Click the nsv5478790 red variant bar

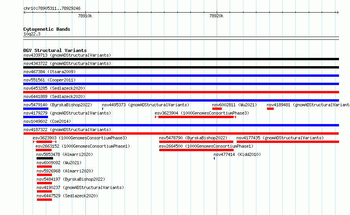pos(196,142)
